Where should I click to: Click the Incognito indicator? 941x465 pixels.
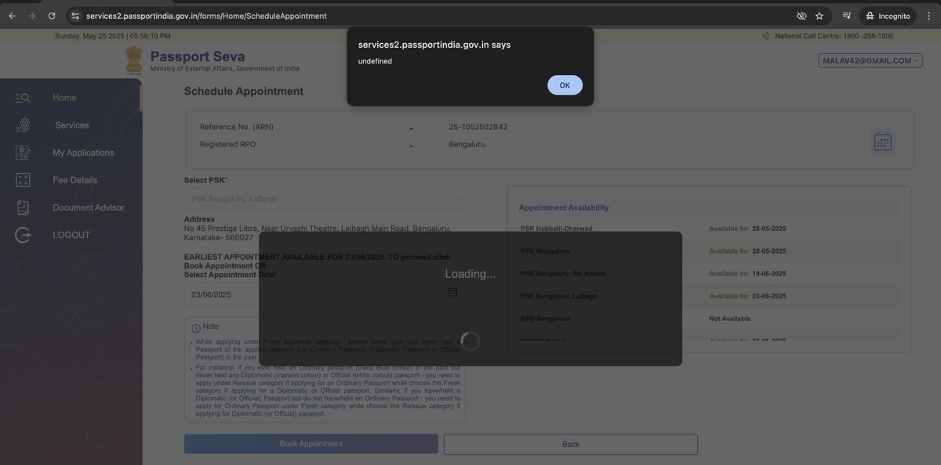tap(888, 16)
